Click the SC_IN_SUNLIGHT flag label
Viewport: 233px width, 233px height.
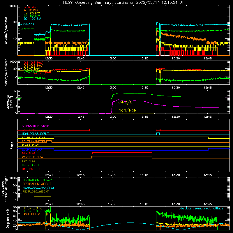[x=33, y=137]
